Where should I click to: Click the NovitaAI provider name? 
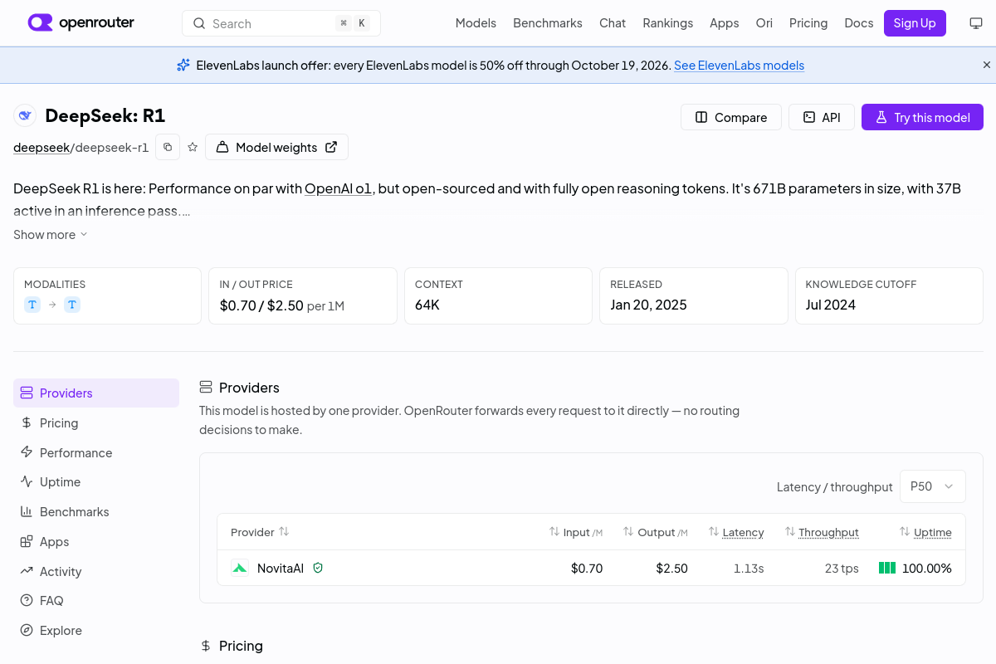point(281,569)
